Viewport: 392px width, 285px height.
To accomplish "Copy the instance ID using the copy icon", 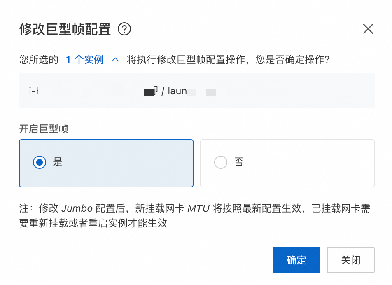I will (155, 90).
